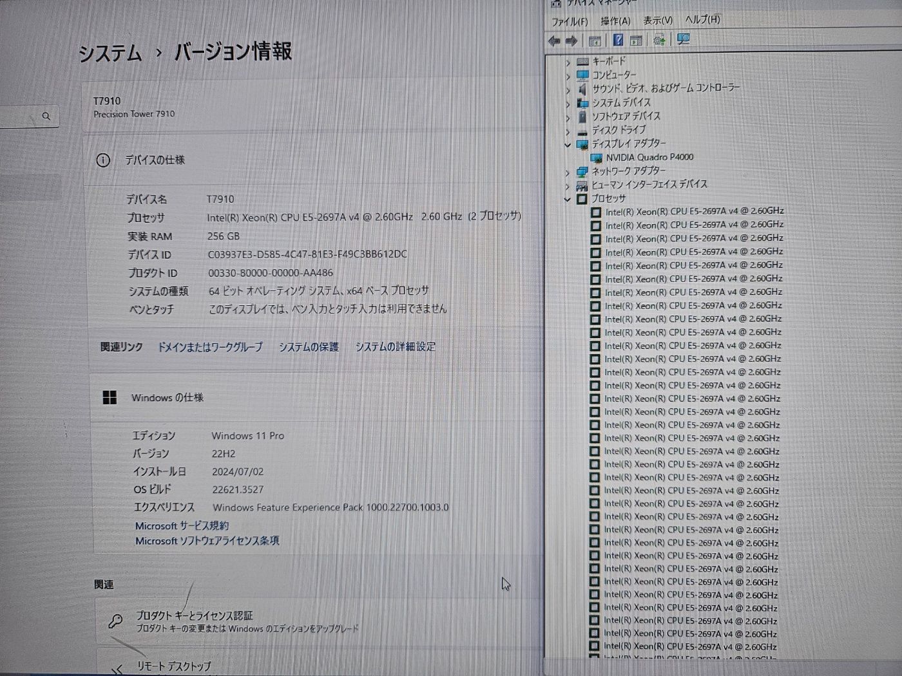Image resolution: width=902 pixels, height=676 pixels.
Task: Expand the システム デバイス node
Action: [568, 103]
